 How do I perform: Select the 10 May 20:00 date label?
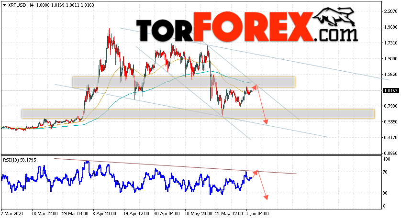click(198, 214)
